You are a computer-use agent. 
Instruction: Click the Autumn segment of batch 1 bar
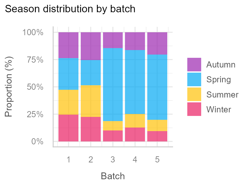[x=68, y=45]
